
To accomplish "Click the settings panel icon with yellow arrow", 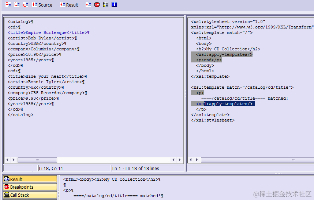I will [105, 5].
